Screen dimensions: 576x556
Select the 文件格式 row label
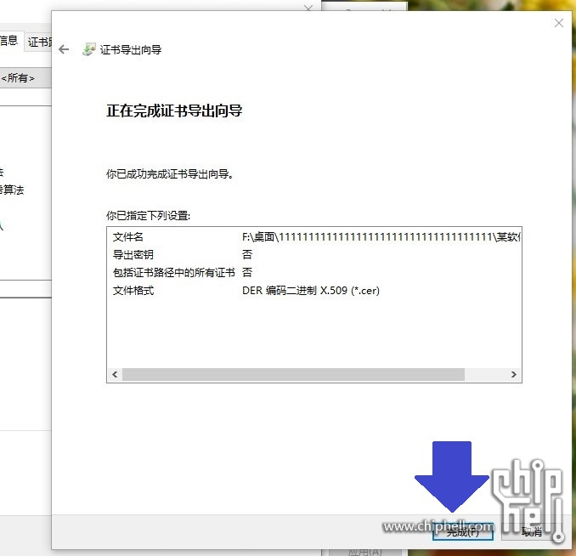tap(133, 291)
